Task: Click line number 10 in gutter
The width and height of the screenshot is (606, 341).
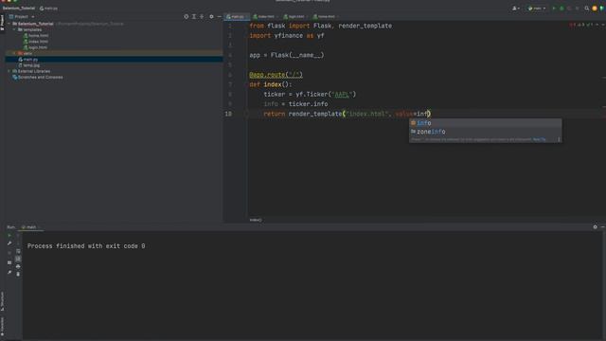Action: (x=228, y=114)
